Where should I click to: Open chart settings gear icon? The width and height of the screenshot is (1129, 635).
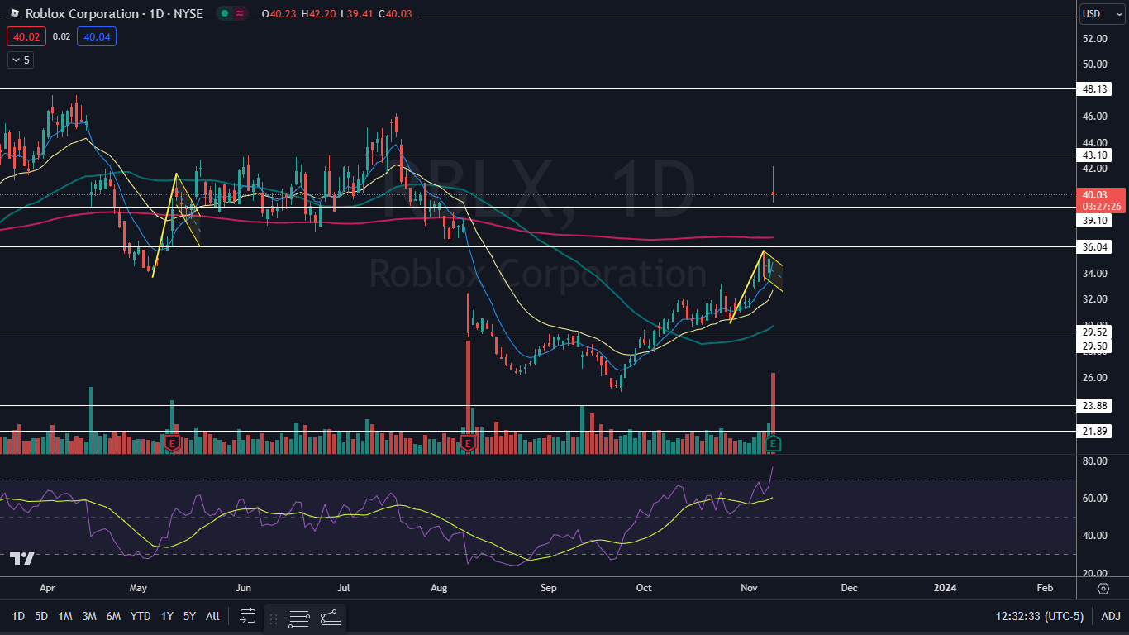coord(1103,588)
